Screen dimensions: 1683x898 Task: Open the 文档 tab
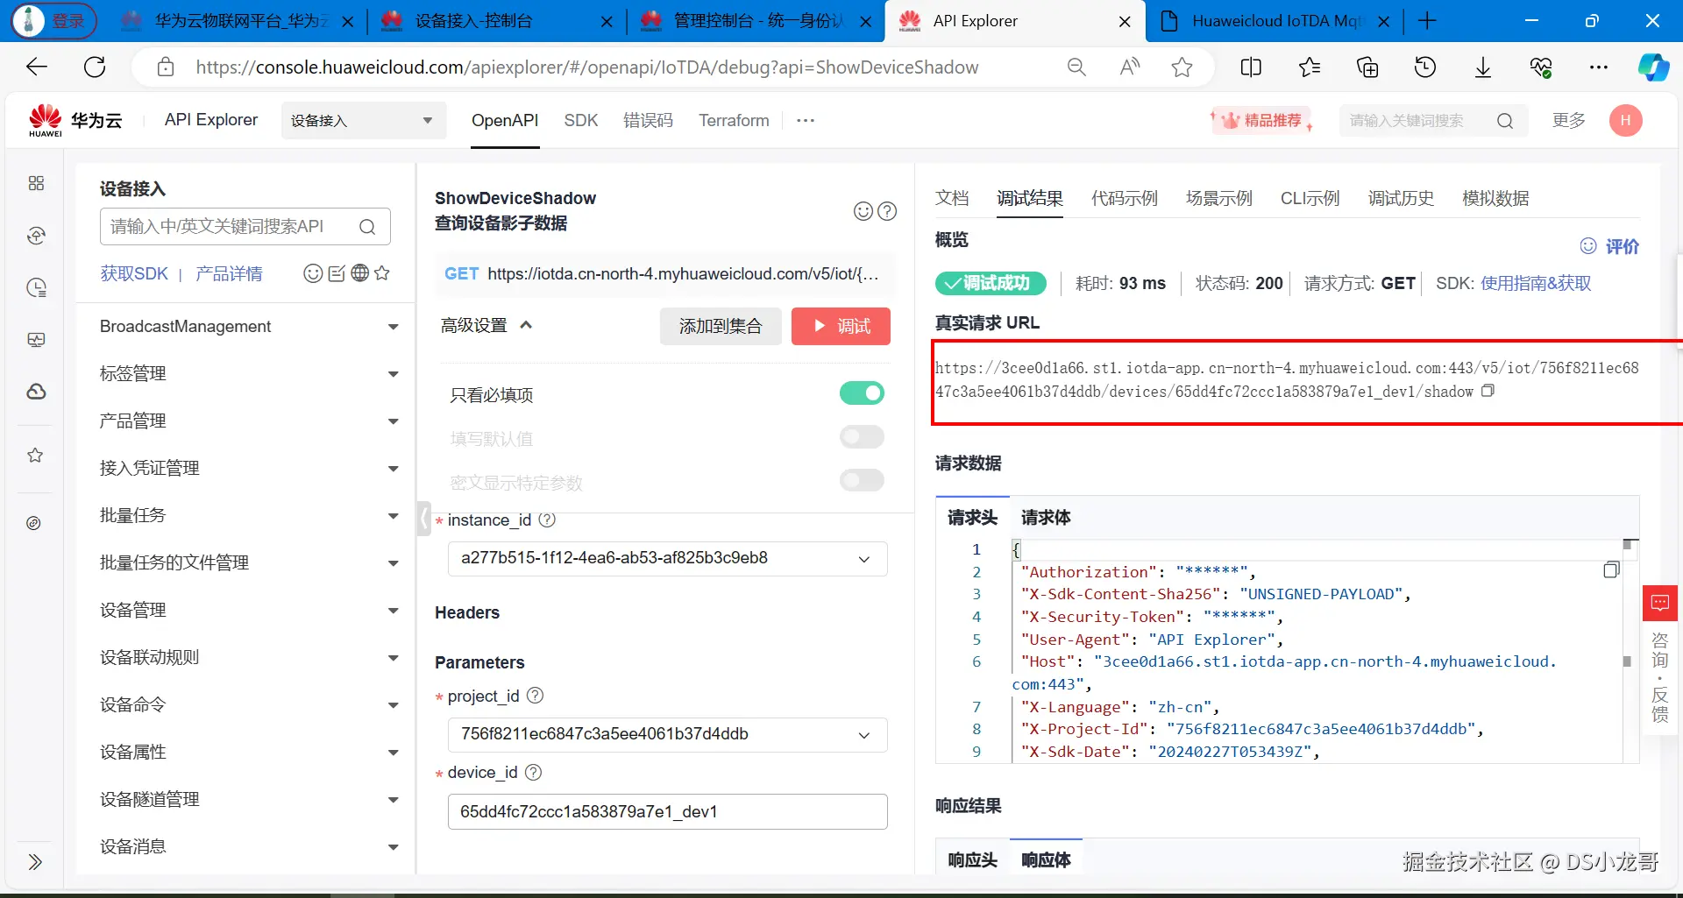click(952, 199)
